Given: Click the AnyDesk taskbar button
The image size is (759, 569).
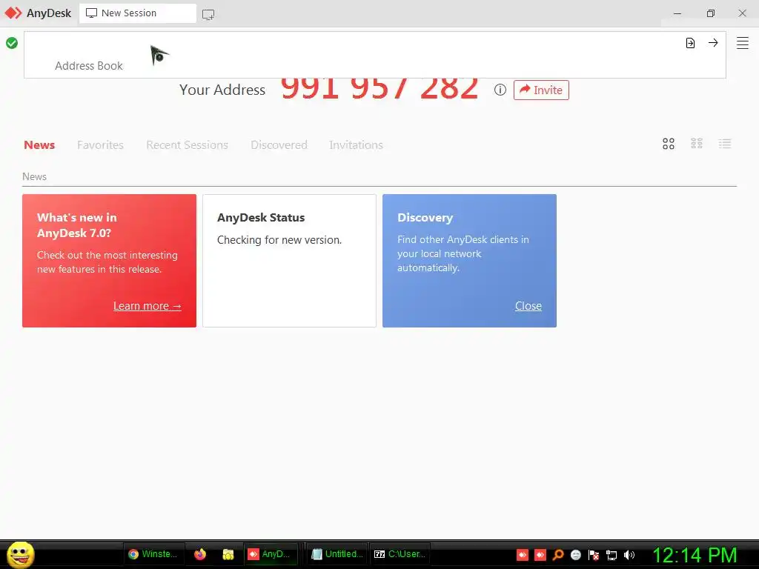Looking at the screenshot, I should 271,554.
